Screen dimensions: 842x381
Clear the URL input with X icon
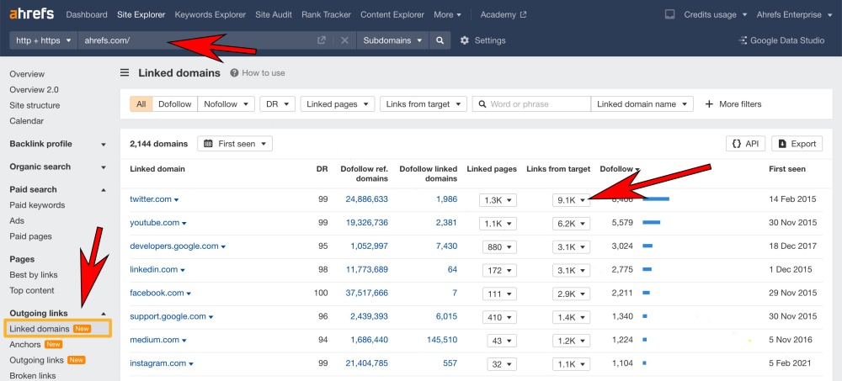tap(344, 40)
